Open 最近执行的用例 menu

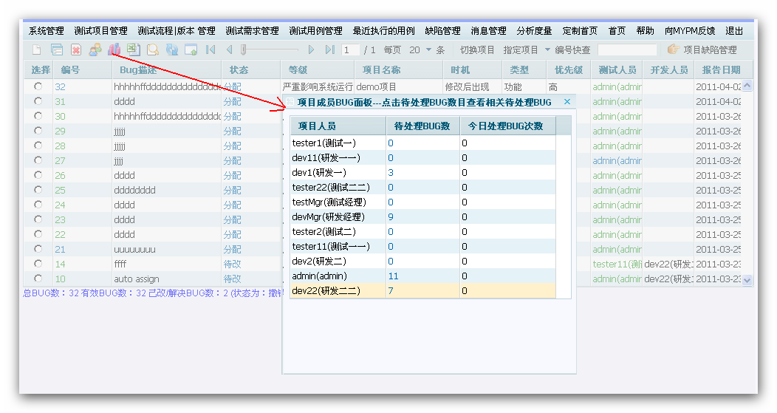383,31
